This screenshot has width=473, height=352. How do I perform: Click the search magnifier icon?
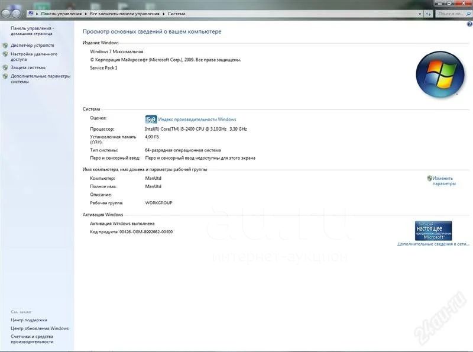[468, 14]
